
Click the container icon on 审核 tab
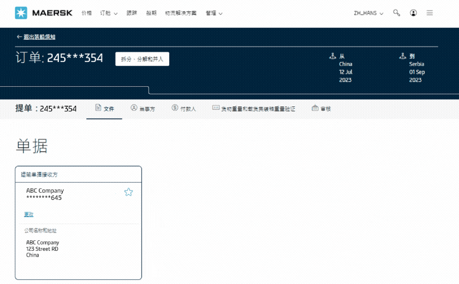click(x=315, y=108)
